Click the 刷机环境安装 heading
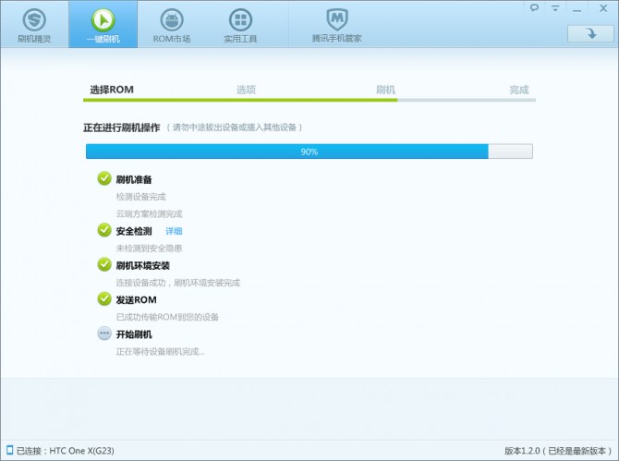Image resolution: width=619 pixels, height=461 pixels. click(142, 266)
